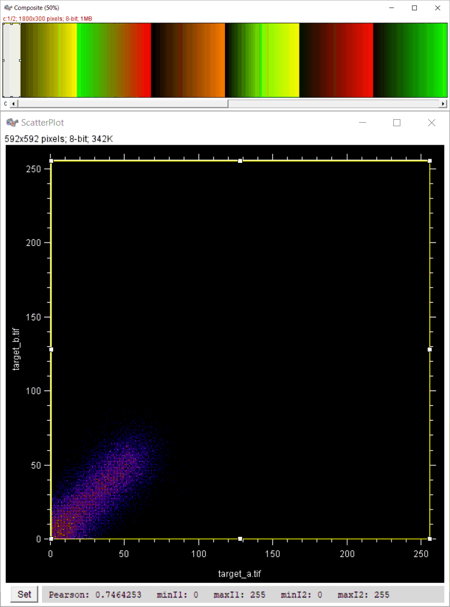The height and width of the screenshot is (607, 450).
Task: Click the channel slider's right arrow
Action: pyautogui.click(x=443, y=104)
